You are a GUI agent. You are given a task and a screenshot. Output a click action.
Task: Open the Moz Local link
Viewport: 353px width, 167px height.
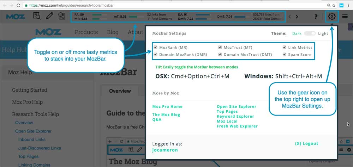coord(227,121)
